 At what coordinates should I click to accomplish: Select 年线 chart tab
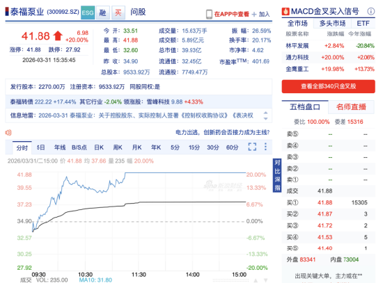tap(60, 147)
